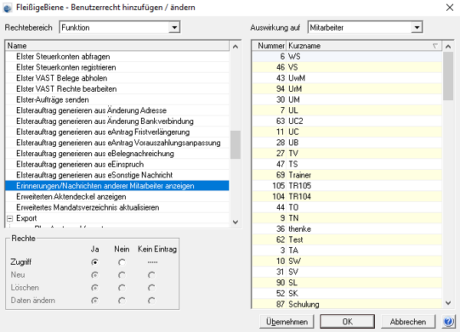Select employee row Trainer number 69
The image size is (460, 332).
[x=347, y=175]
